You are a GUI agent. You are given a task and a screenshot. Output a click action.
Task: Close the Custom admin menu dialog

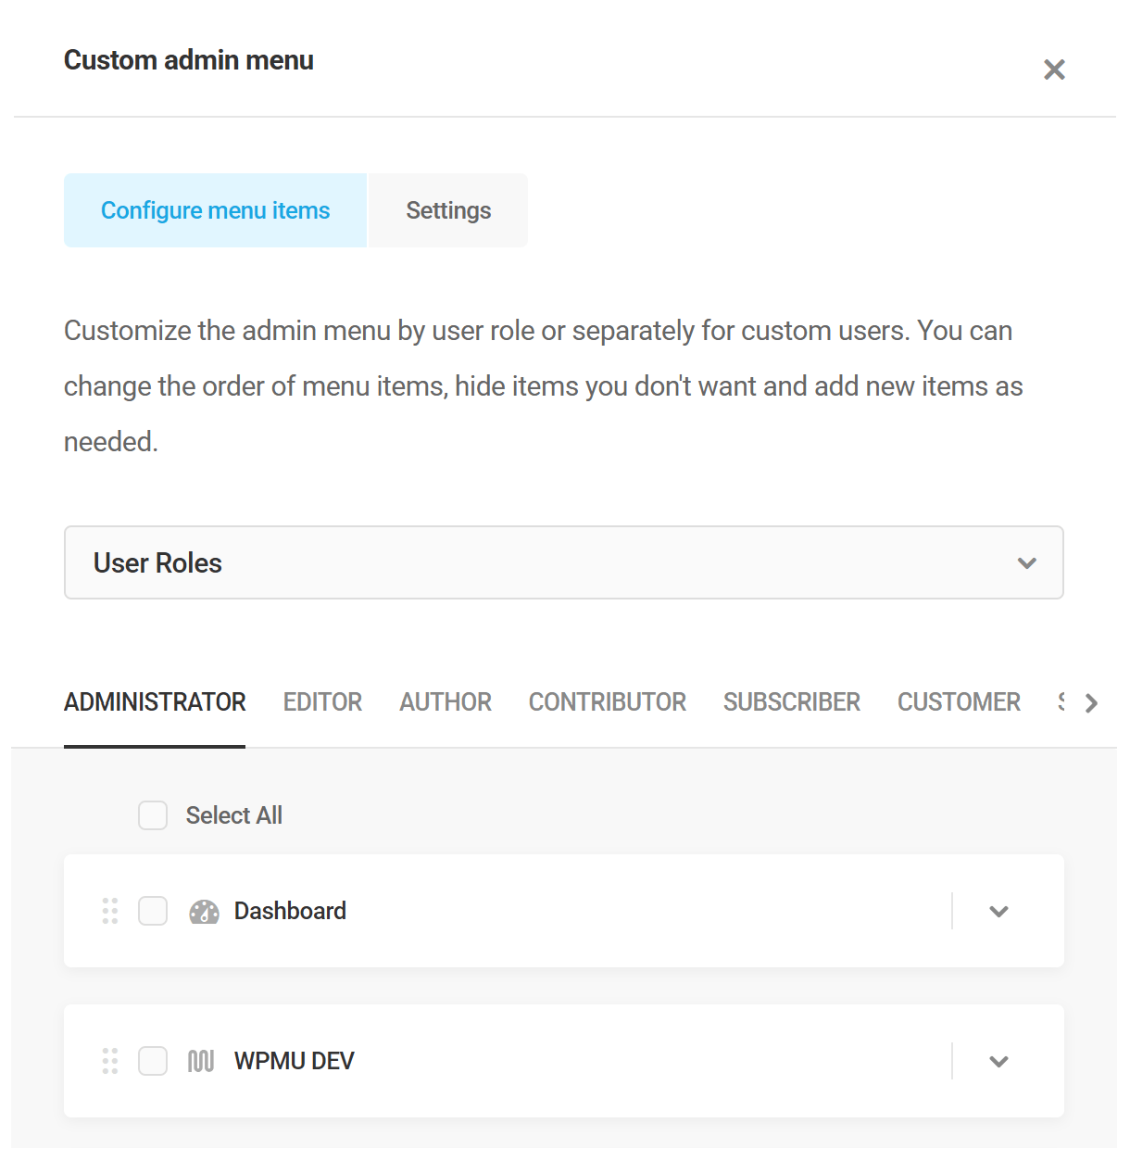click(1054, 69)
